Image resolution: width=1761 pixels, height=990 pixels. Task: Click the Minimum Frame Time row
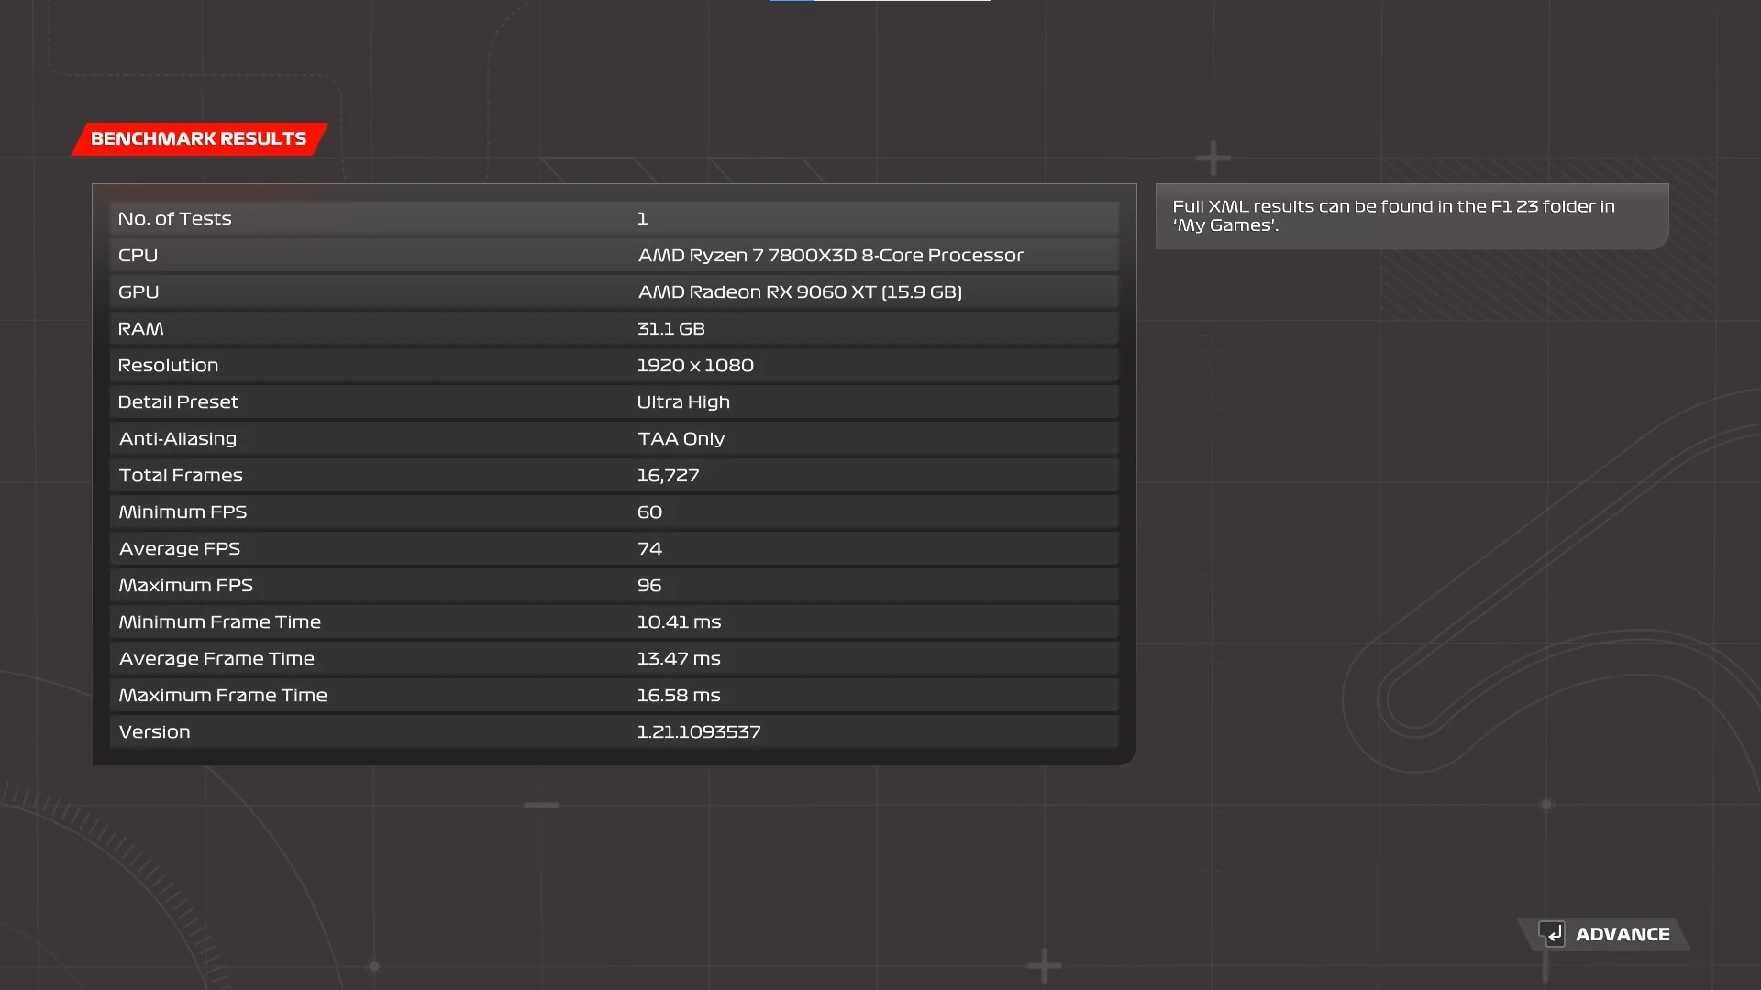(x=614, y=622)
